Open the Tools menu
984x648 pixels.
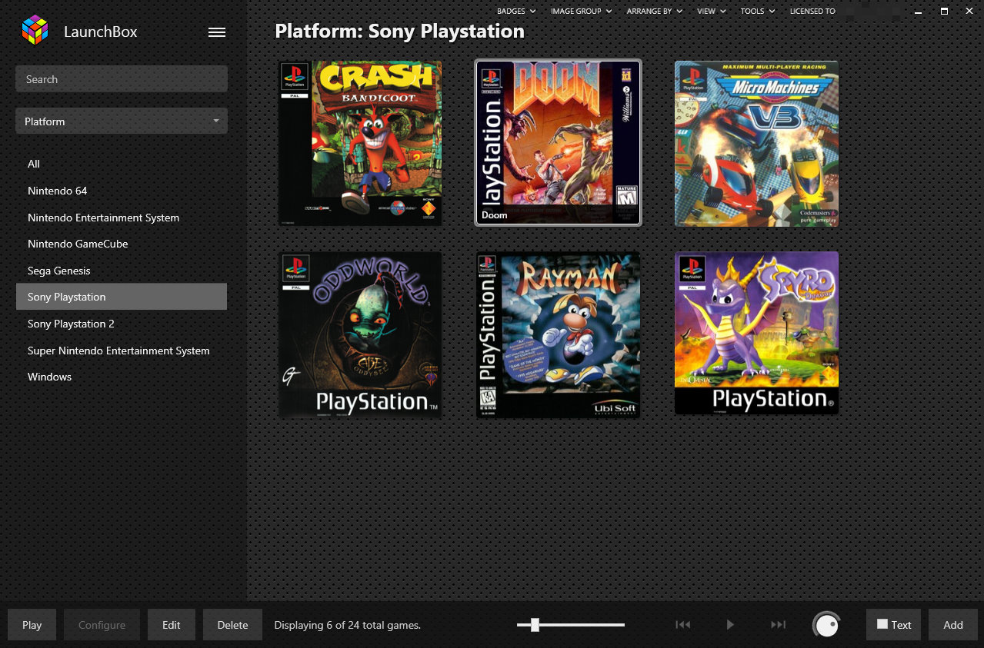coord(758,12)
